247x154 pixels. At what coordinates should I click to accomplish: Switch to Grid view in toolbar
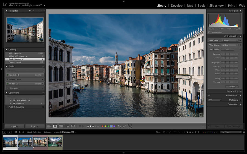(x=49, y=126)
